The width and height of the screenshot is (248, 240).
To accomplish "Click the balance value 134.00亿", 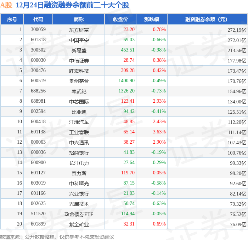I will click(x=237, y=102).
